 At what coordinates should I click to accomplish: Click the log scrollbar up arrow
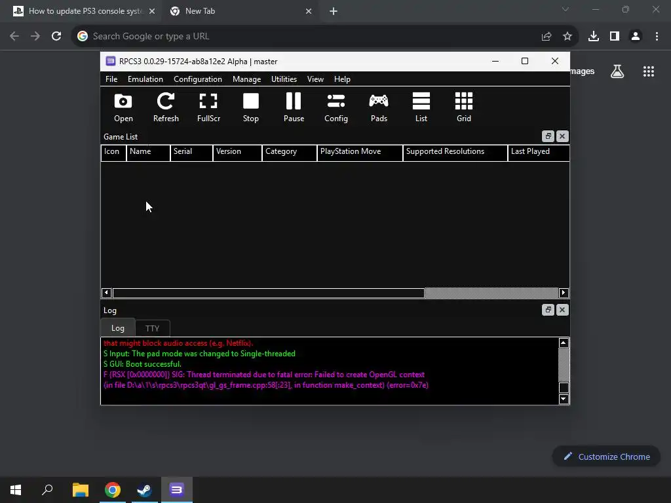pos(564,343)
